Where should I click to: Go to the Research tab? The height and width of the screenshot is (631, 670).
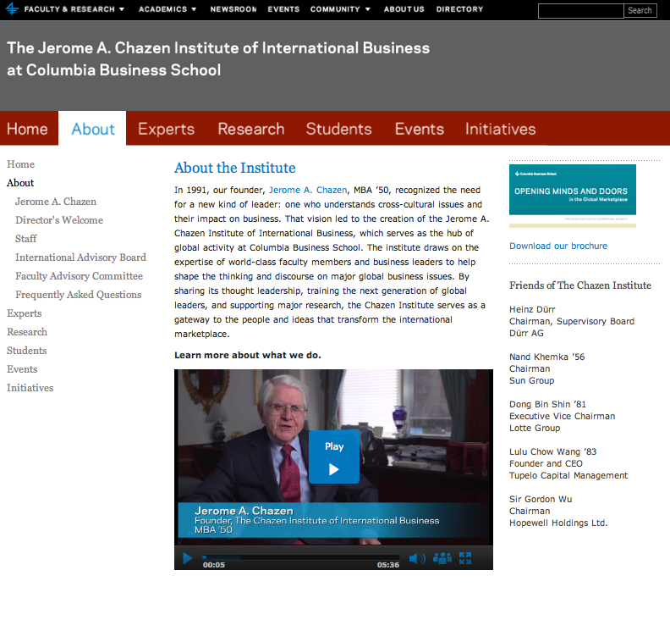pyautogui.click(x=250, y=129)
